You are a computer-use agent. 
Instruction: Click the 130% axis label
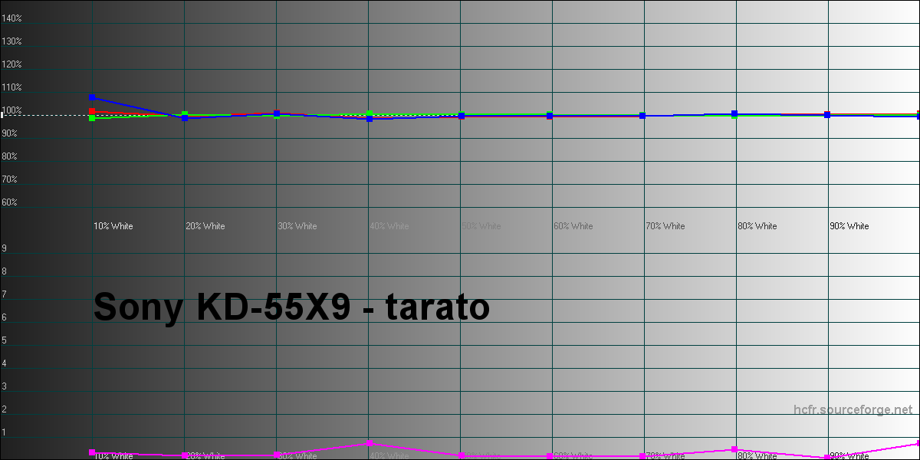tap(11, 41)
